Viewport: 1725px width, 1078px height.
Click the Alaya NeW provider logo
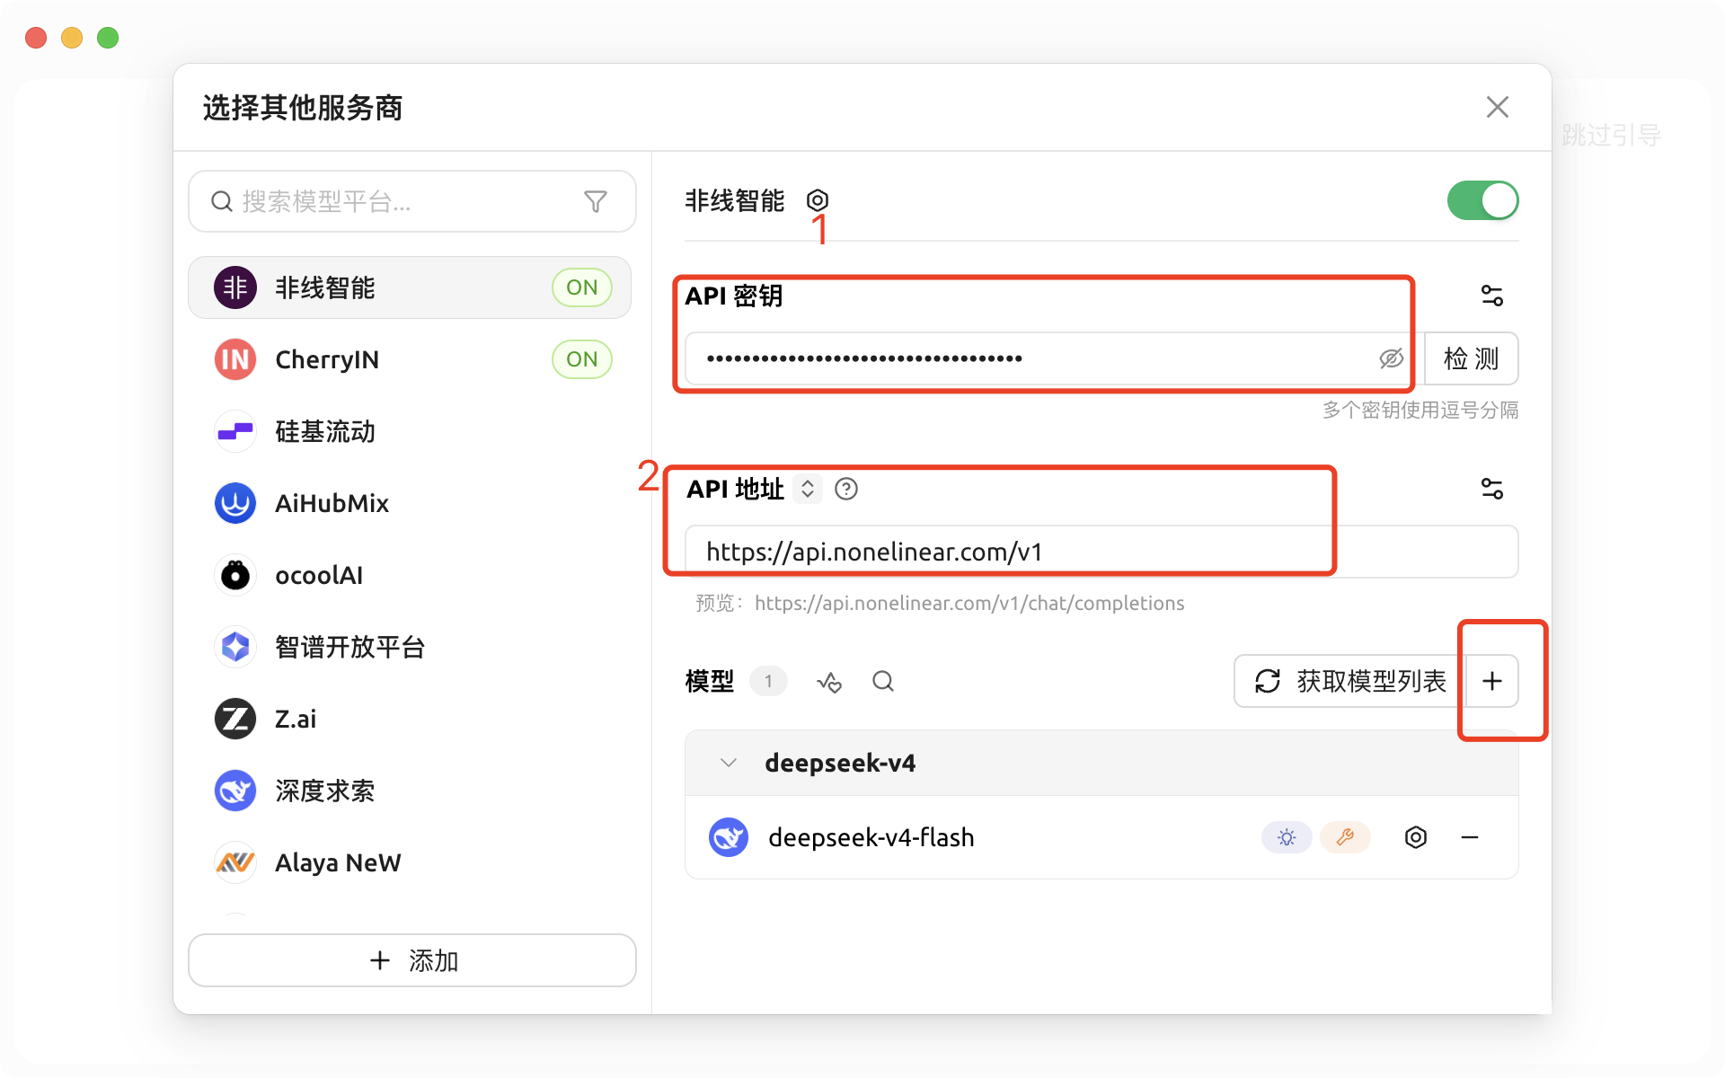(235, 862)
